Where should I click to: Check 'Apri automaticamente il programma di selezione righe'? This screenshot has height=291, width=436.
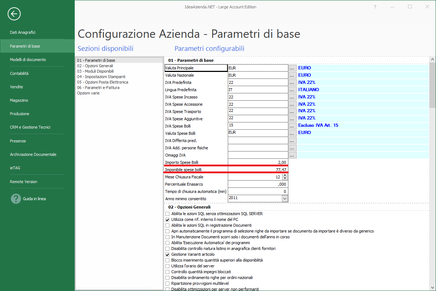tap(167, 231)
